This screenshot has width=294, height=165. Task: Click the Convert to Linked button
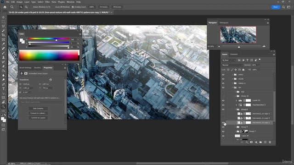38,113
